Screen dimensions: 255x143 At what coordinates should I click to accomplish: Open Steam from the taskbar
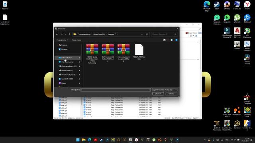click(x=101, y=140)
